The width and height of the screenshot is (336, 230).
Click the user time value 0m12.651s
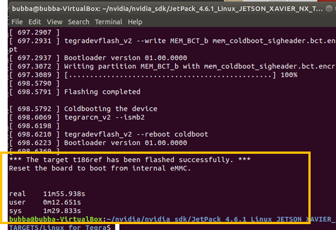pyautogui.click(x=64, y=202)
